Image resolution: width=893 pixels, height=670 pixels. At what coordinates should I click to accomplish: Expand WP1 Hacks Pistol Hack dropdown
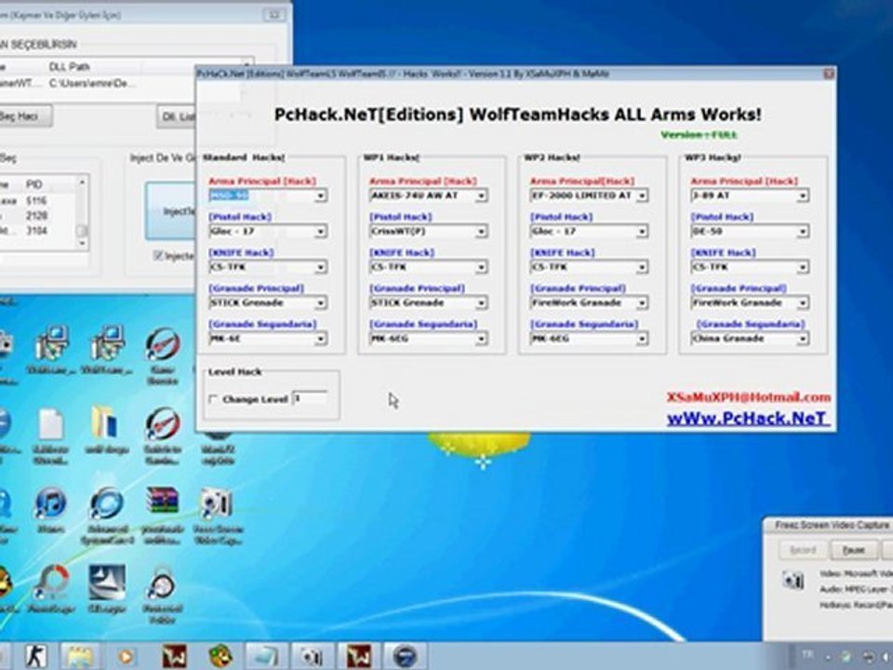pyautogui.click(x=481, y=232)
